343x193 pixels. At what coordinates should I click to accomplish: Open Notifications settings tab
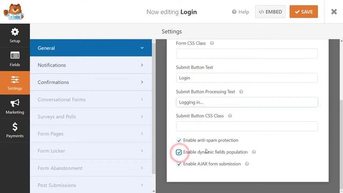coord(91,65)
